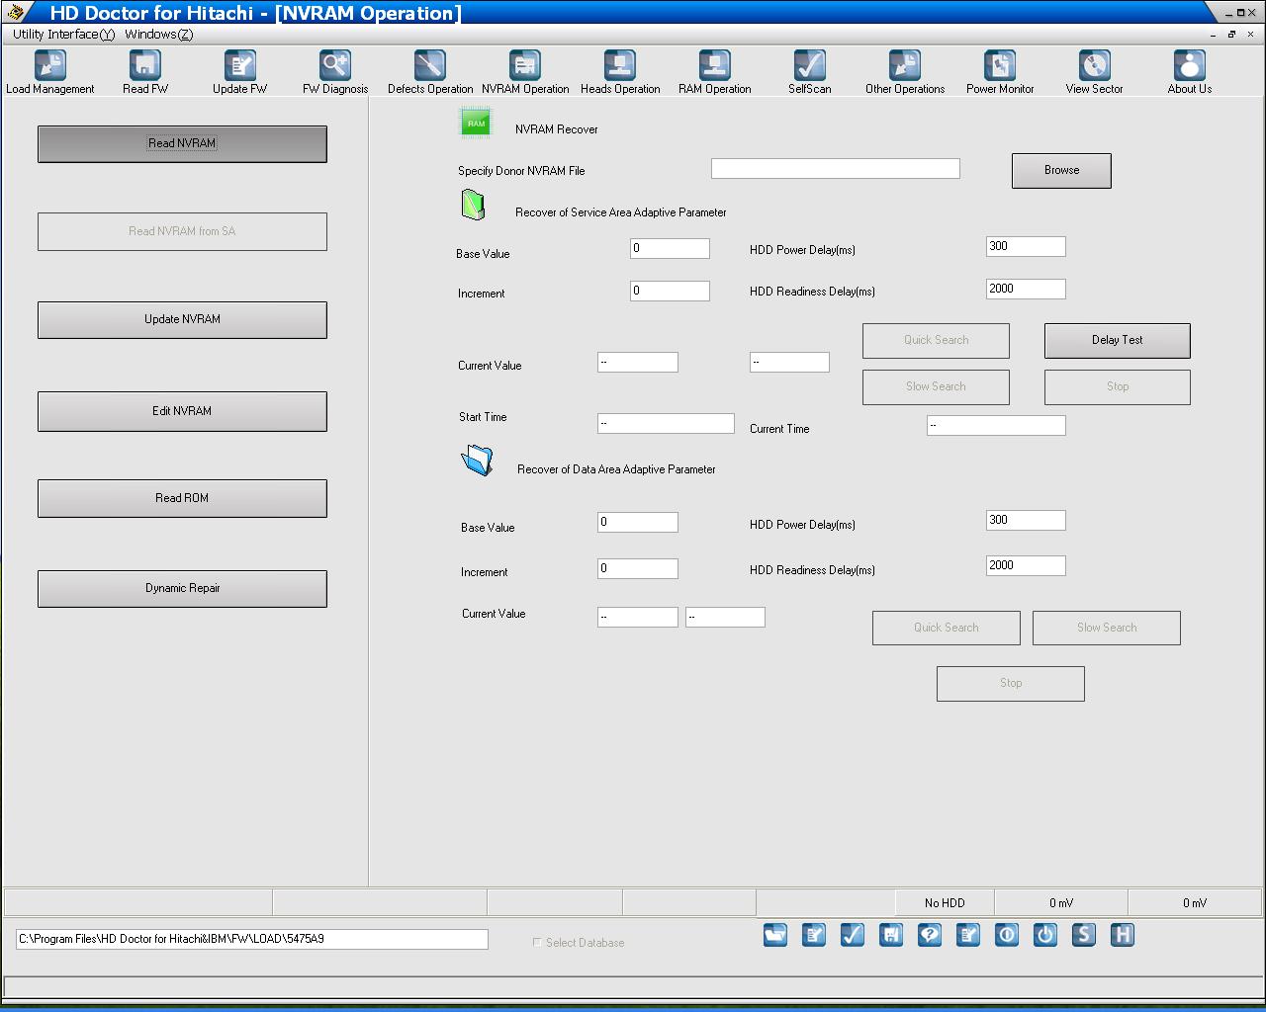Image resolution: width=1266 pixels, height=1012 pixels.
Task: Click the Current Time field
Action: point(996,425)
